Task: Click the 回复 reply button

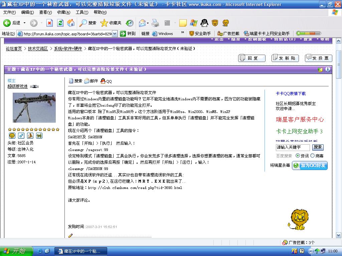Action: [251, 58]
